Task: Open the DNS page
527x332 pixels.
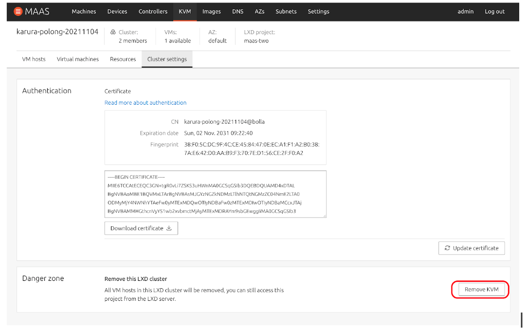Action: pyautogui.click(x=238, y=11)
